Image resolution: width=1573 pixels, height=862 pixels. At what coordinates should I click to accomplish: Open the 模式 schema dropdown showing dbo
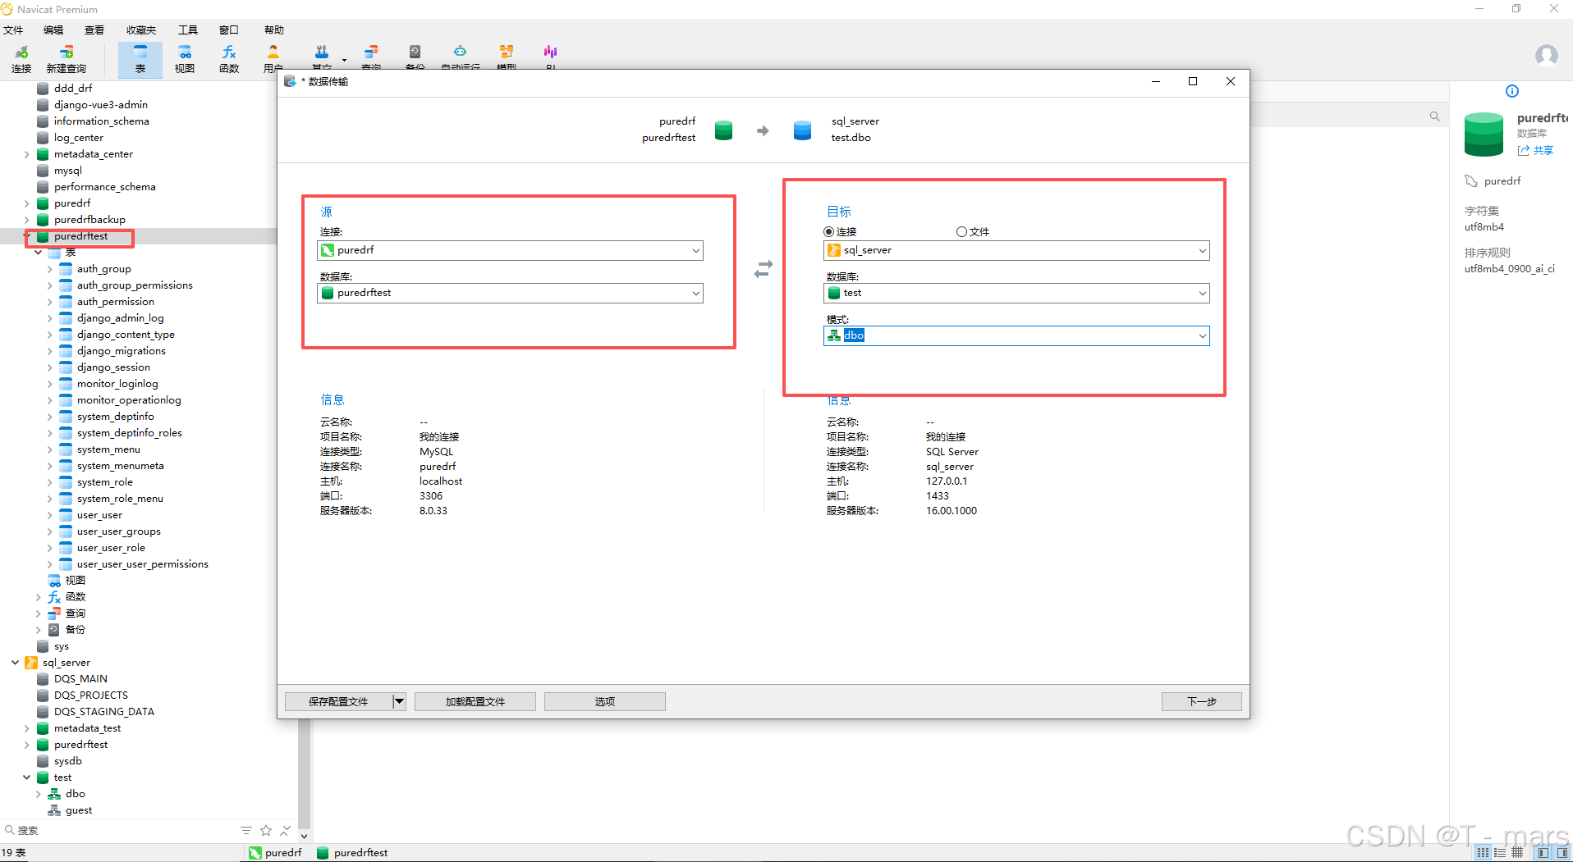pos(1016,335)
